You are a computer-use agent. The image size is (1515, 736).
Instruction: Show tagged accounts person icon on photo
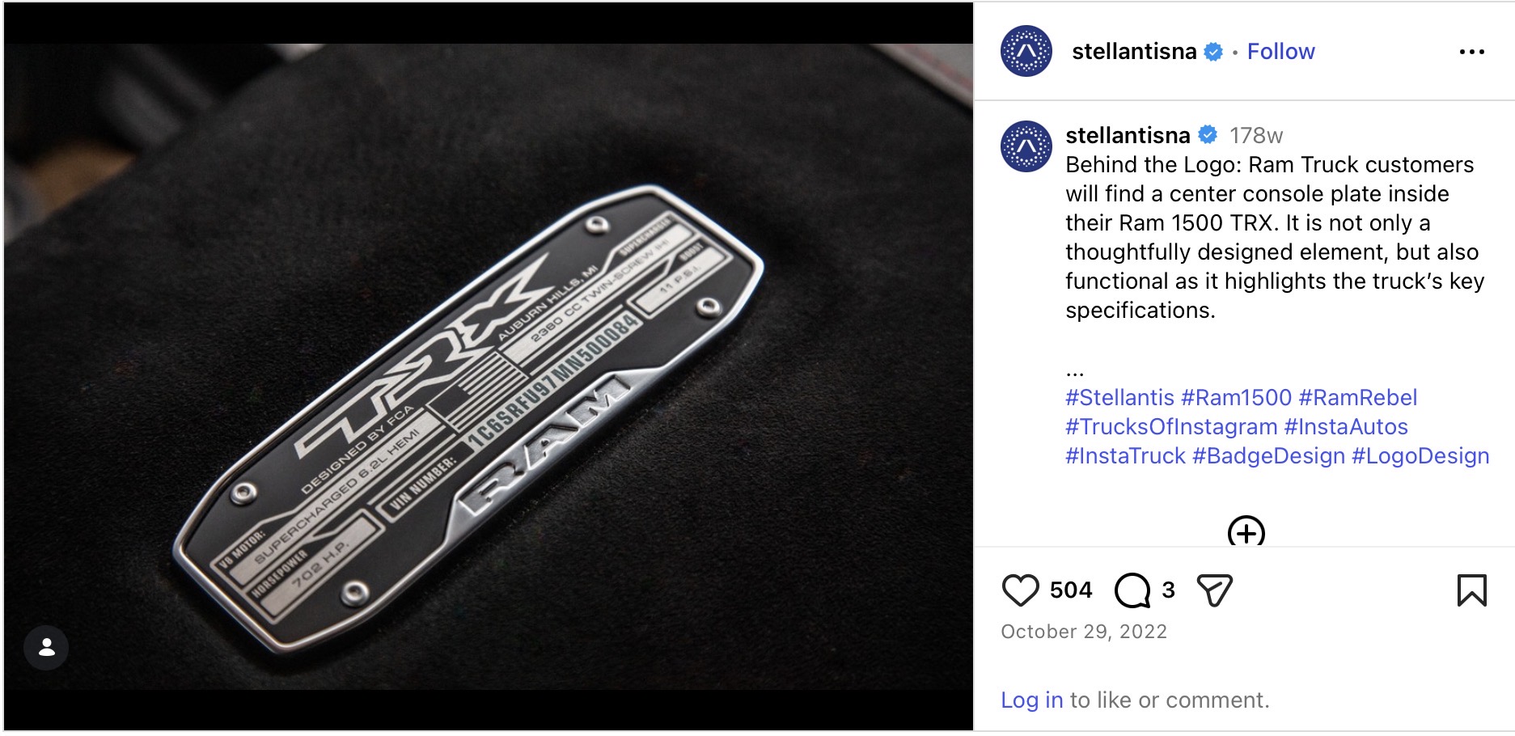click(x=46, y=647)
